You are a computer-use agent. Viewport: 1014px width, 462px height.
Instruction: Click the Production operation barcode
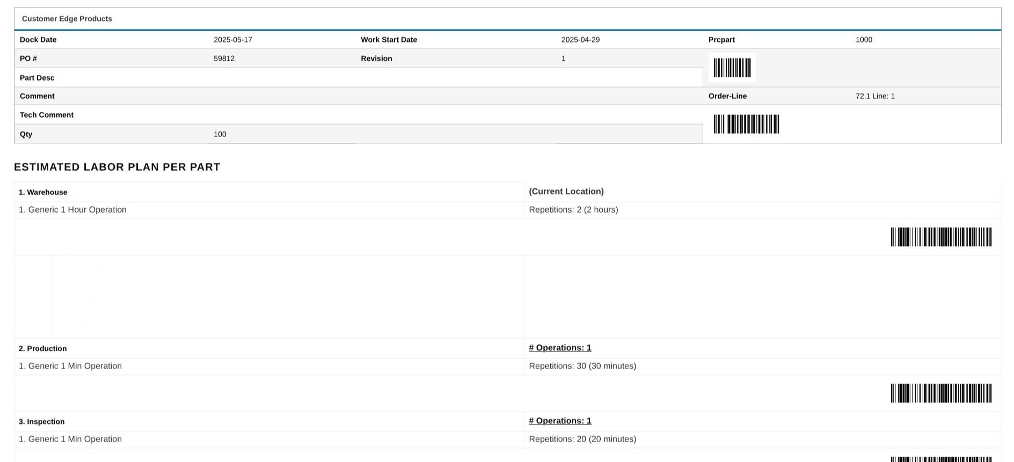pos(941,393)
